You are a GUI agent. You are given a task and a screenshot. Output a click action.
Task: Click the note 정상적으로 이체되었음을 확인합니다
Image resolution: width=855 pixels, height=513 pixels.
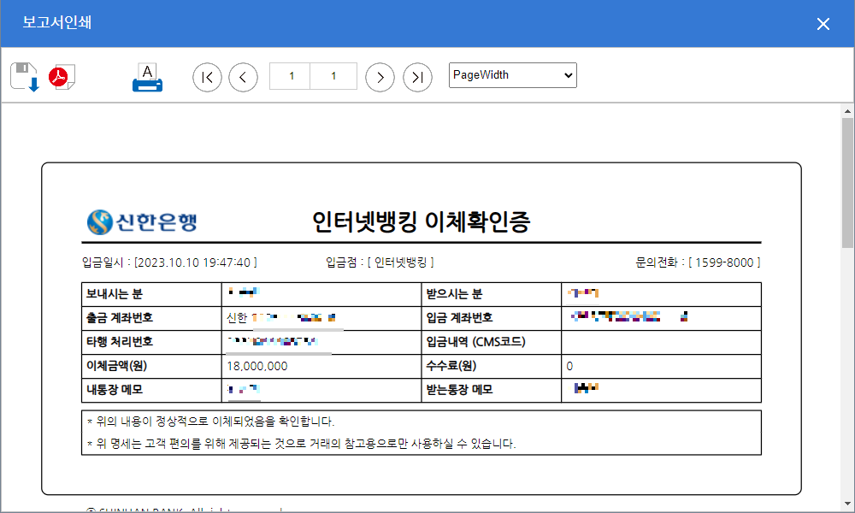210,422
